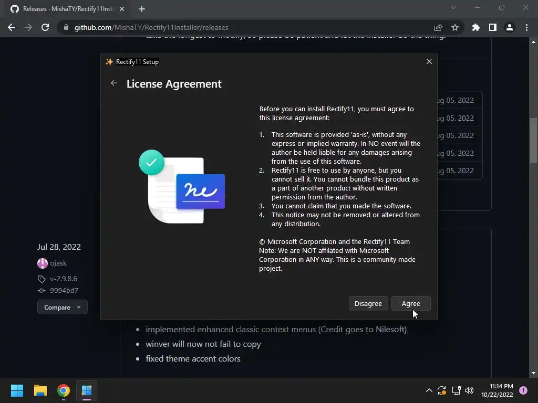The width and height of the screenshot is (538, 403).
Task: Open a new Chrome tab
Action: (142, 9)
